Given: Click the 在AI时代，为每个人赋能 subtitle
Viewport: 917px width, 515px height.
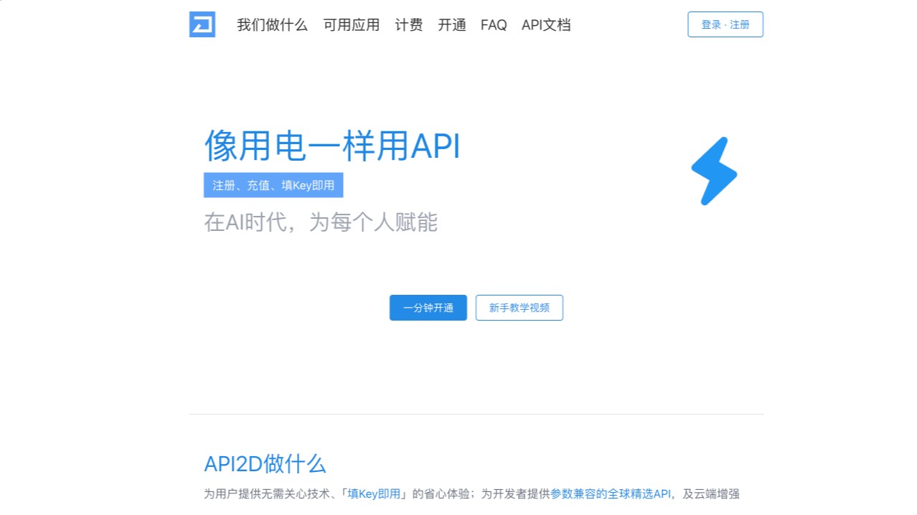Looking at the screenshot, I should pos(321,222).
